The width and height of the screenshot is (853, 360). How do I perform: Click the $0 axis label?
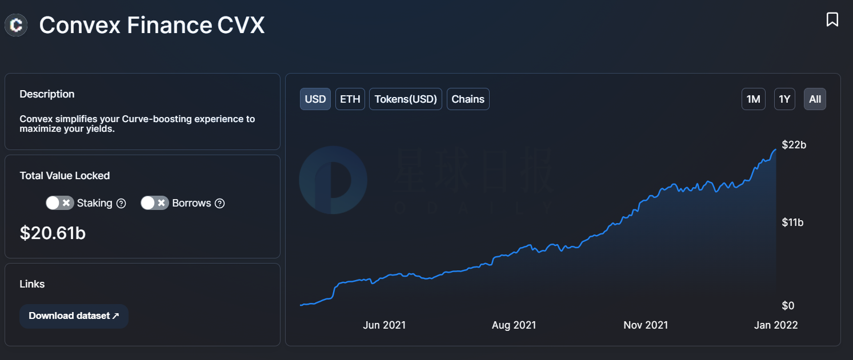[x=788, y=306]
